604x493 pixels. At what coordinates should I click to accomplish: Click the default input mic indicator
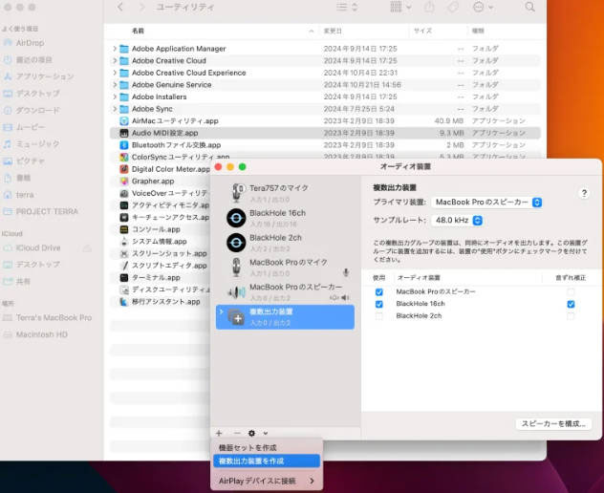click(346, 272)
